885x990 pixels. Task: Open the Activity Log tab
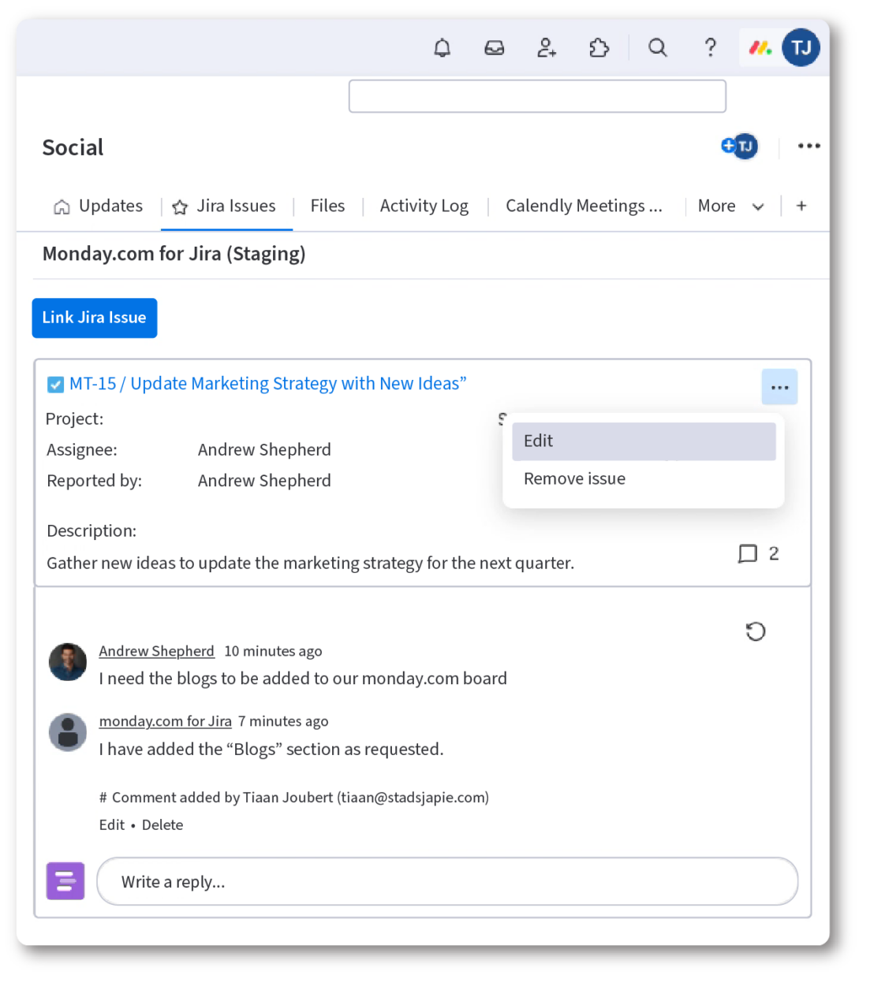point(424,206)
